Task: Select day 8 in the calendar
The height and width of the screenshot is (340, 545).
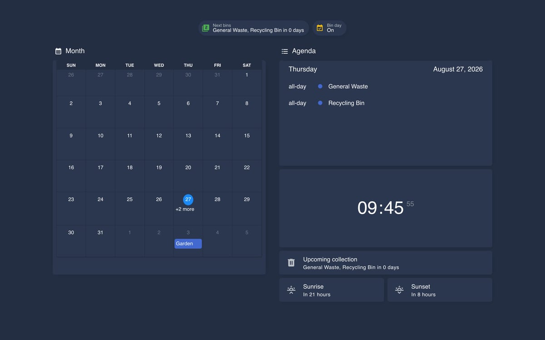Action: click(x=247, y=103)
